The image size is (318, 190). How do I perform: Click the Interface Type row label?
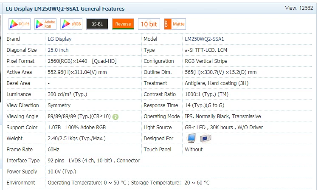coord(23,161)
